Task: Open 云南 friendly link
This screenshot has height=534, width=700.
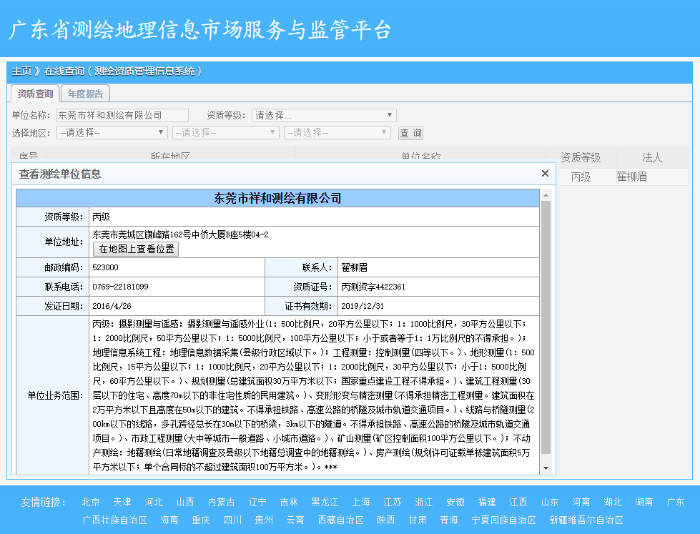Action: (295, 520)
